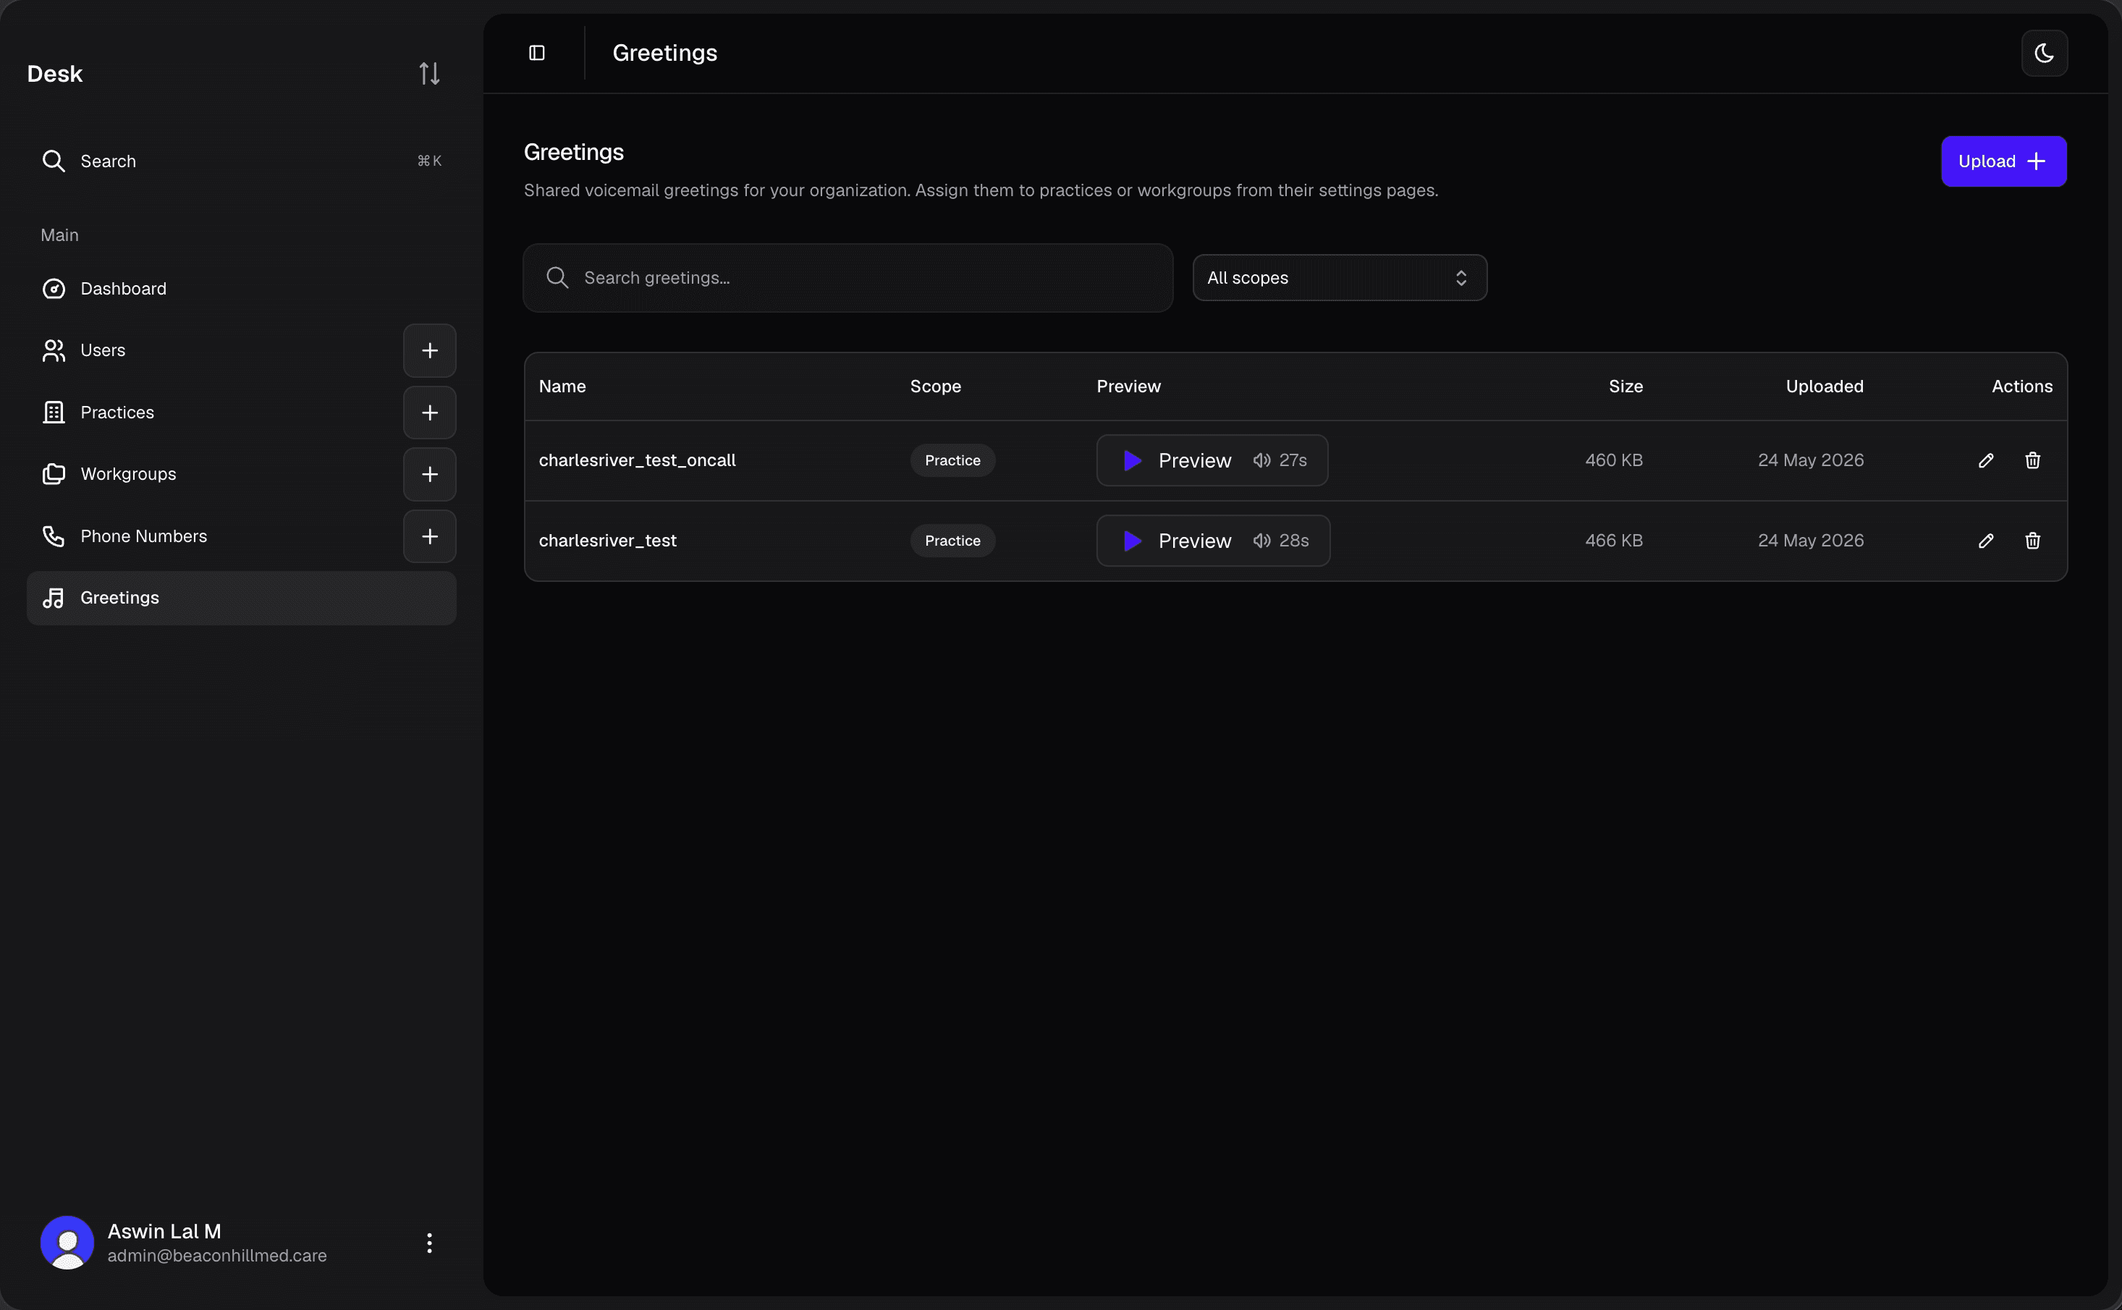The image size is (2122, 1310).
Task: Open the sidebar Search command
Action: point(242,161)
